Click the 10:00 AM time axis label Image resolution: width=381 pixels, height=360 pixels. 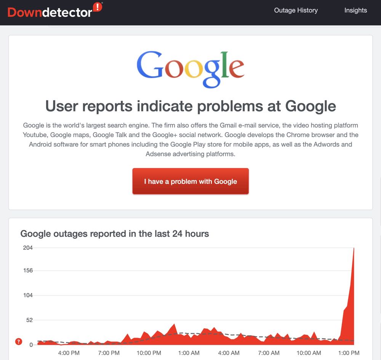(x=309, y=353)
